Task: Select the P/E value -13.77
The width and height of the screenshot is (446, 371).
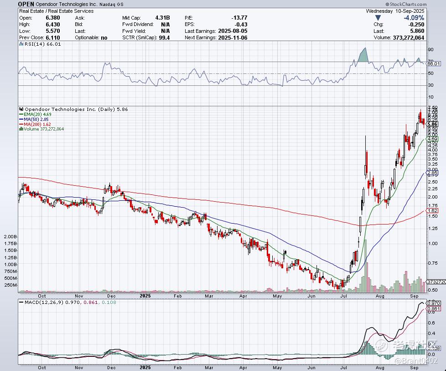Action: (x=239, y=18)
